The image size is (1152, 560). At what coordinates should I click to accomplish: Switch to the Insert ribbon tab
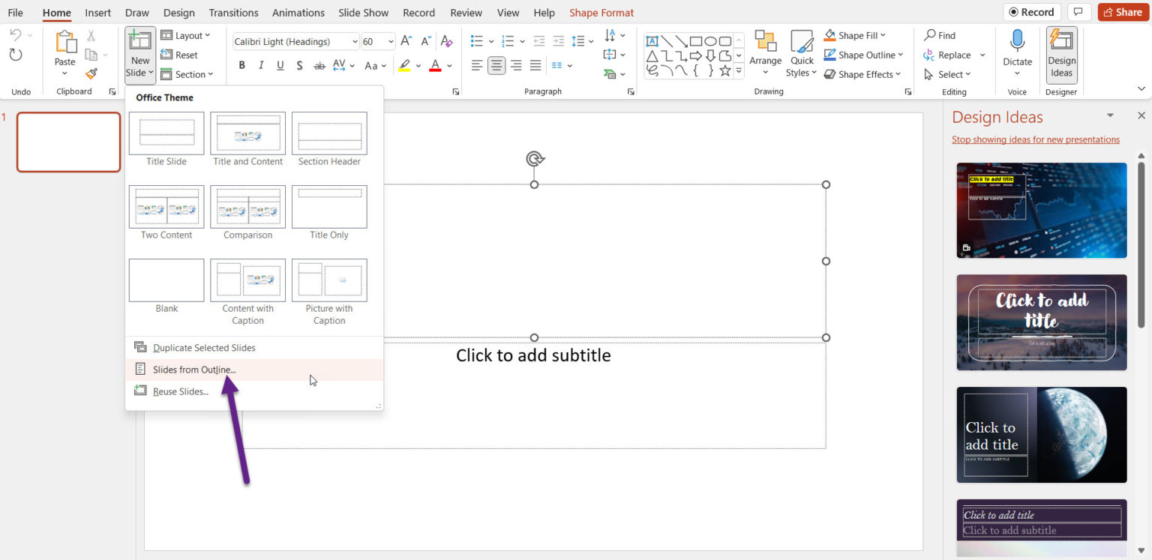click(x=97, y=12)
